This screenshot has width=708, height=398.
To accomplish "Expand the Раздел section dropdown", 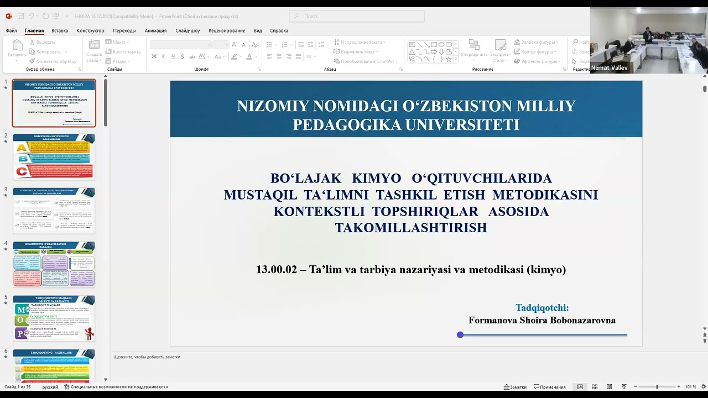I will 117,61.
